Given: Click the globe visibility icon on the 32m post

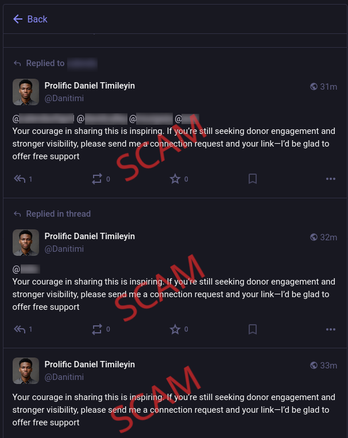Looking at the screenshot, I should coord(314,237).
